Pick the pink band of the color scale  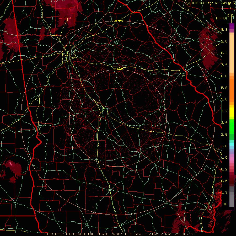click(232, 159)
